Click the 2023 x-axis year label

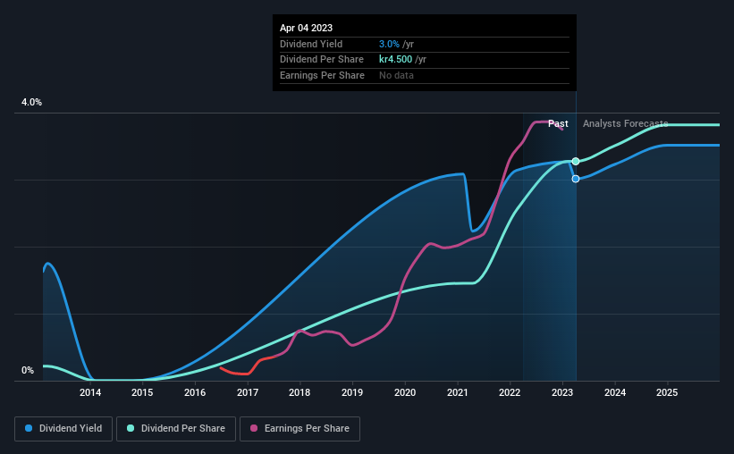pos(562,392)
